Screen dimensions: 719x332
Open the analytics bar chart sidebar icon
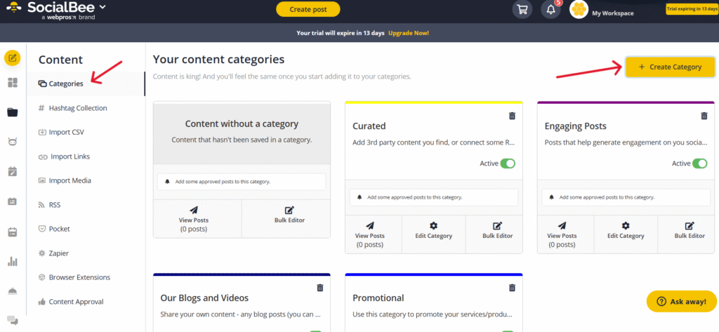click(12, 262)
